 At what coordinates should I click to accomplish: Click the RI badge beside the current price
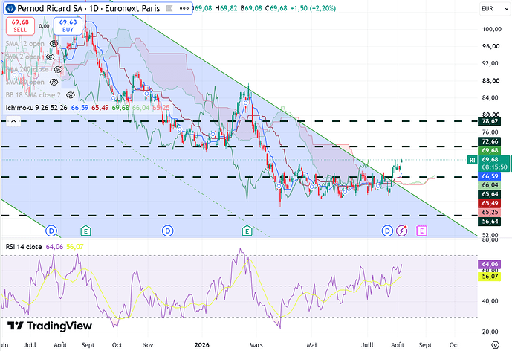pyautogui.click(x=472, y=160)
